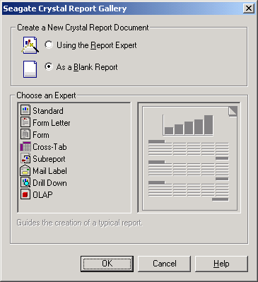Click the Cancel button
258x282 pixels.
(164, 264)
